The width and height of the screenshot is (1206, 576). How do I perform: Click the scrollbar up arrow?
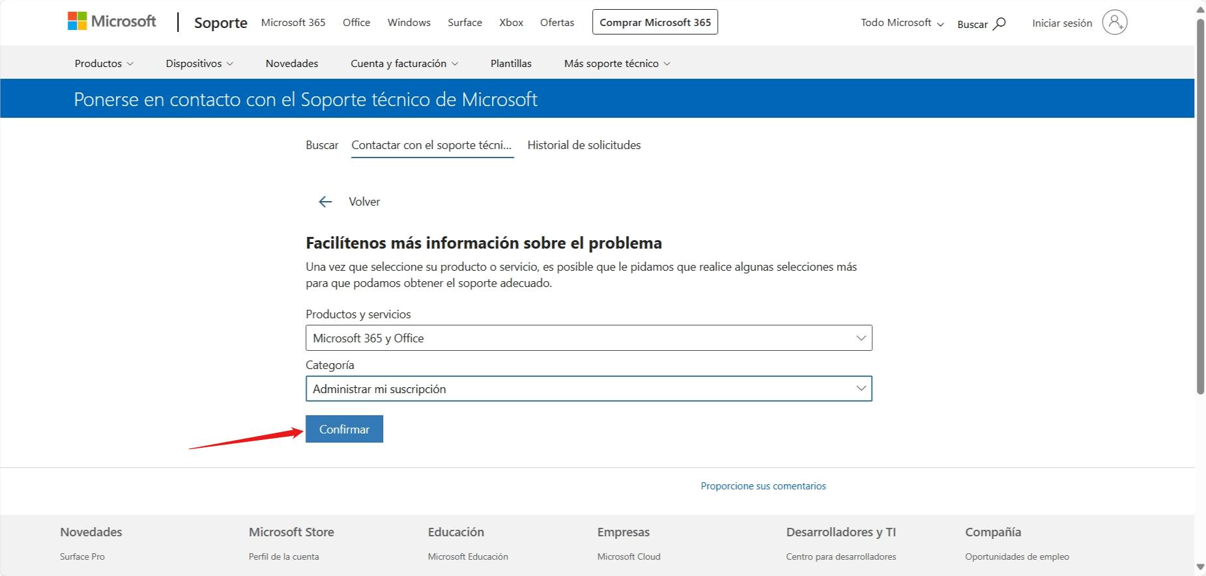(x=1200, y=10)
